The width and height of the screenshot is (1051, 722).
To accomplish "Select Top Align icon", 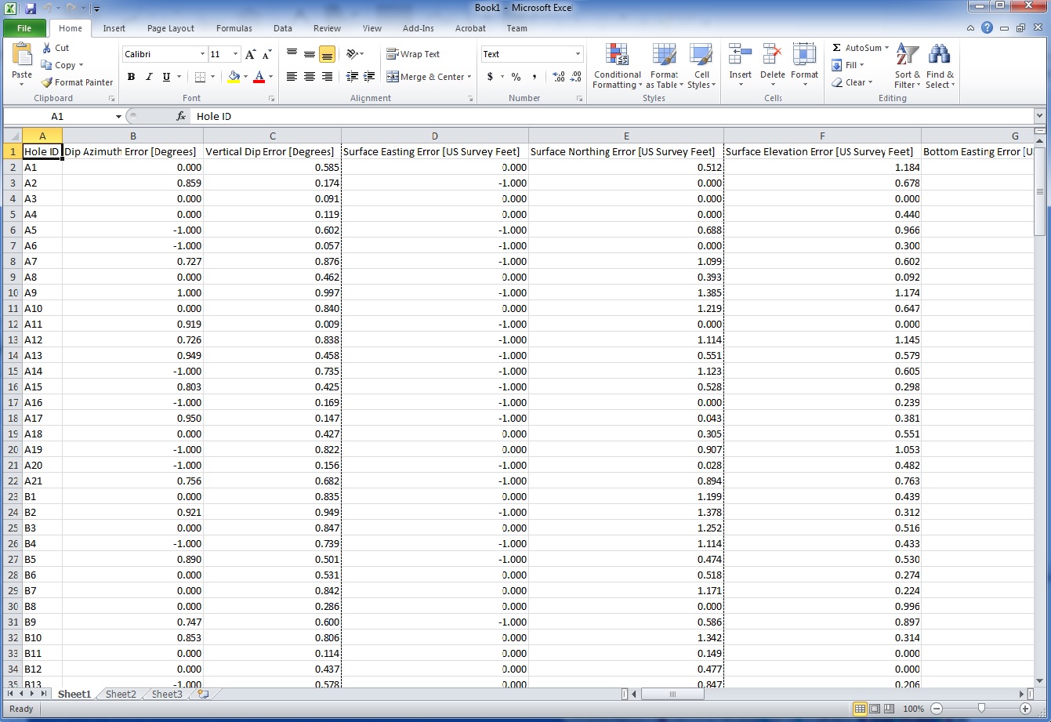I will tap(292, 54).
